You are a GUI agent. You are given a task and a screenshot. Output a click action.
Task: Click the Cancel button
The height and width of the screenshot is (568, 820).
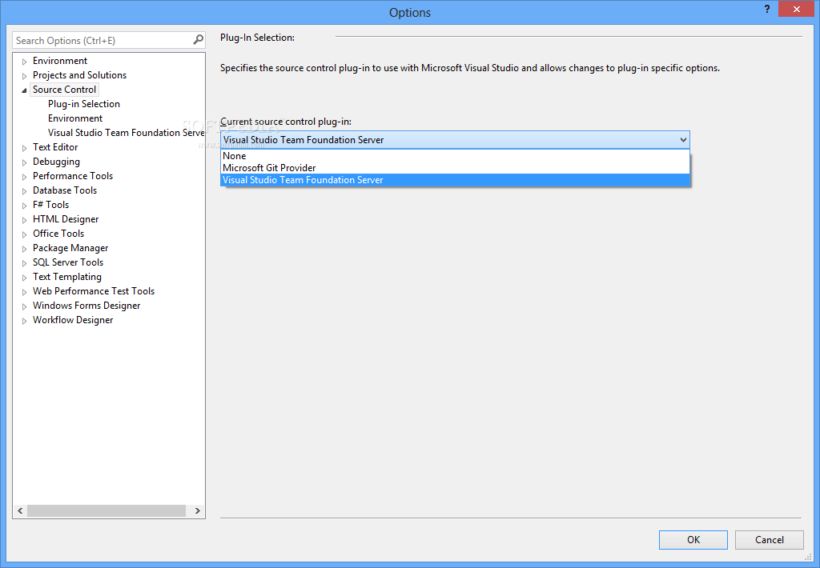pos(770,540)
